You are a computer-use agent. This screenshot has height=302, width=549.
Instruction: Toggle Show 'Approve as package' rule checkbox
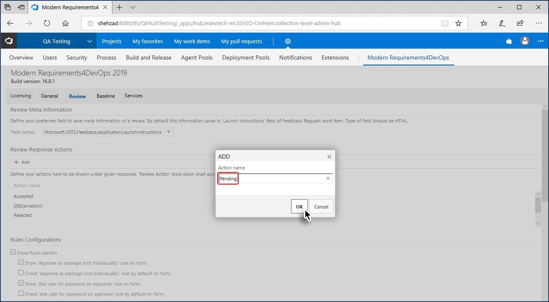(x=21, y=263)
